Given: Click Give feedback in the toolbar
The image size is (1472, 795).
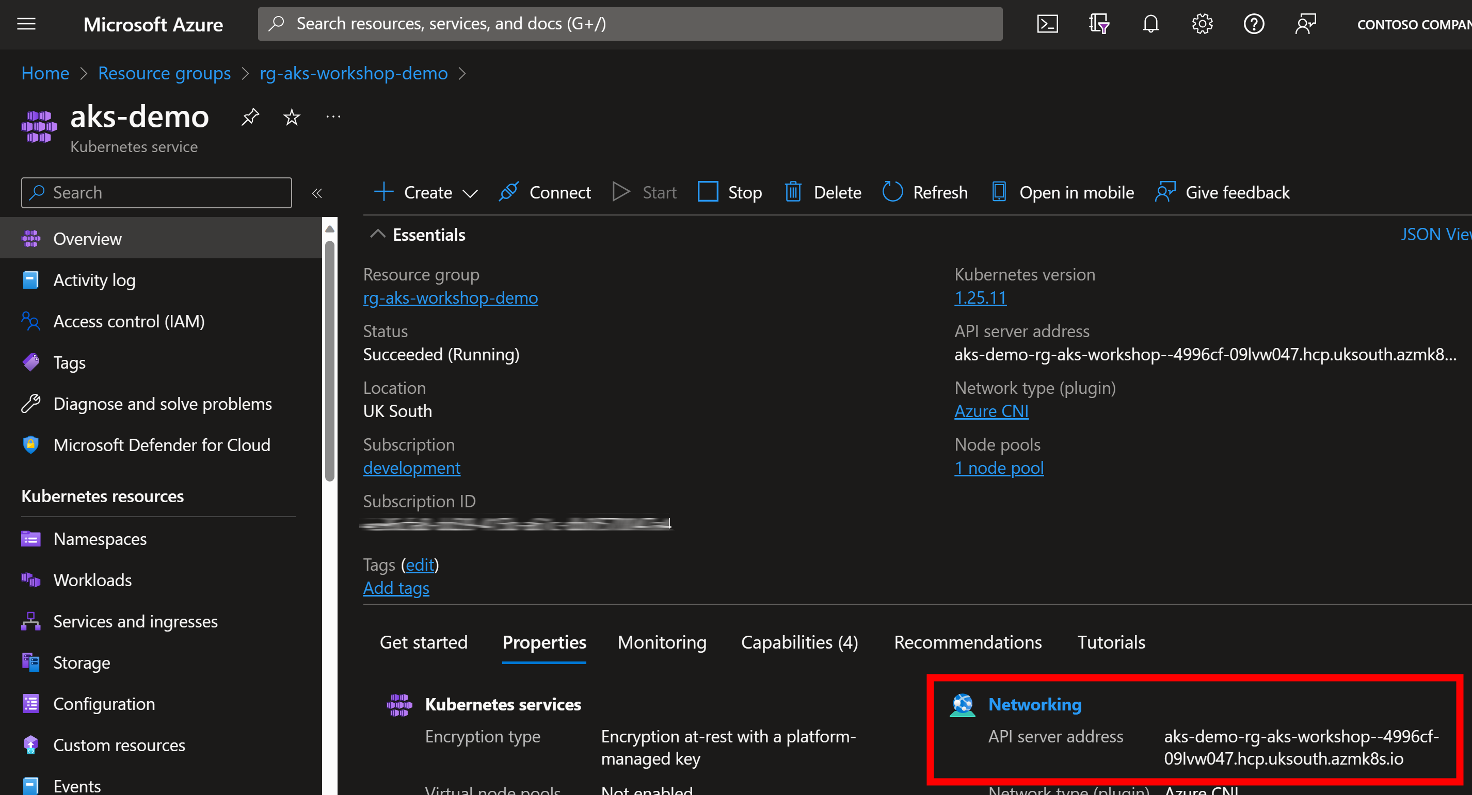Looking at the screenshot, I should 1222,193.
